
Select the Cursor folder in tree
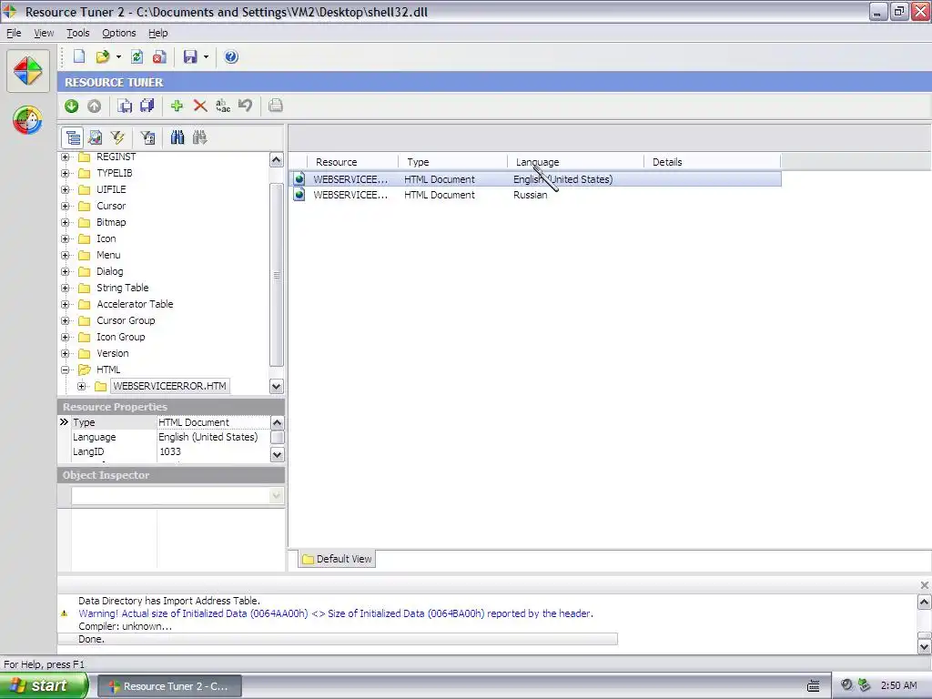[x=111, y=207]
